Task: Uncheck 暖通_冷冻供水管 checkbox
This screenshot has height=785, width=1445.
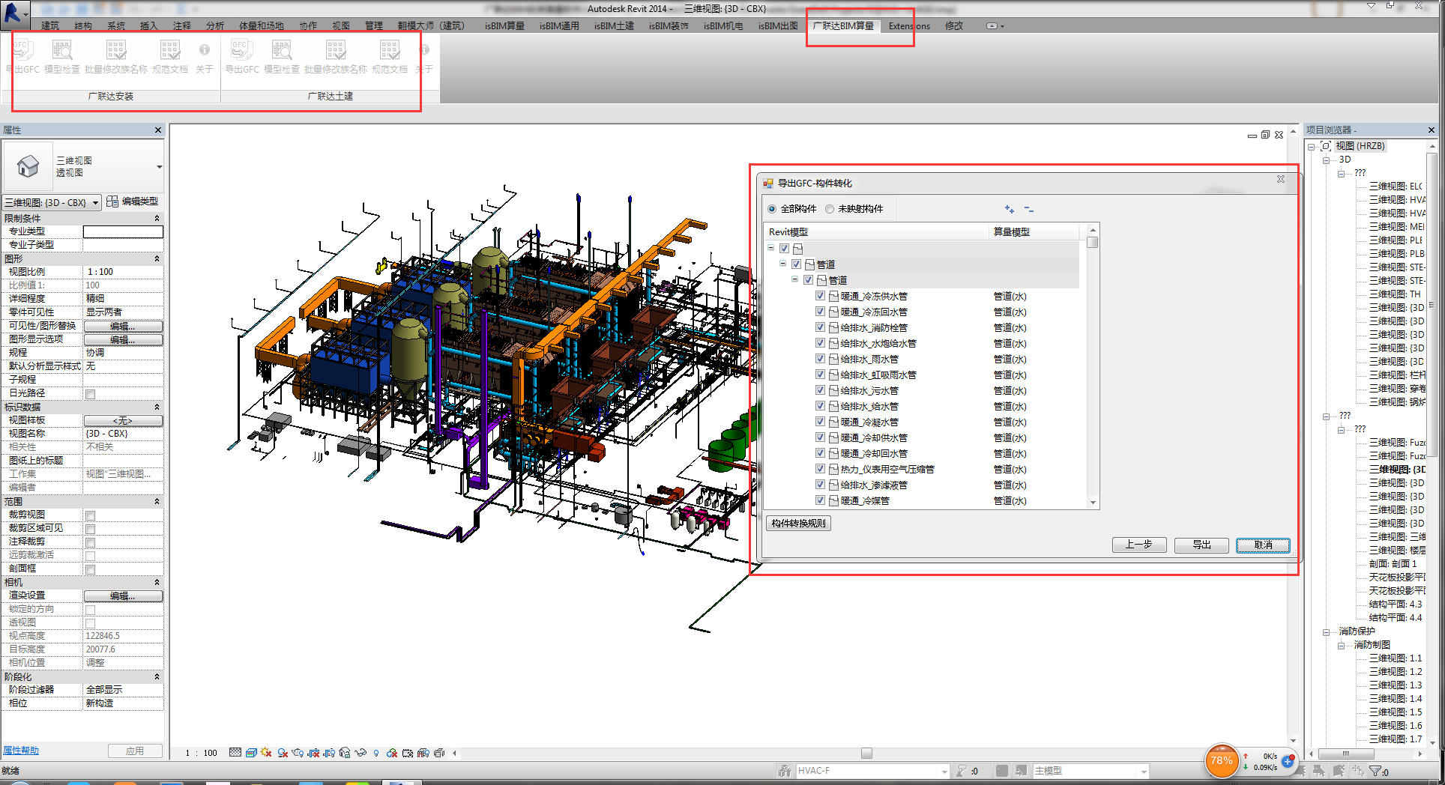Action: tap(820, 296)
